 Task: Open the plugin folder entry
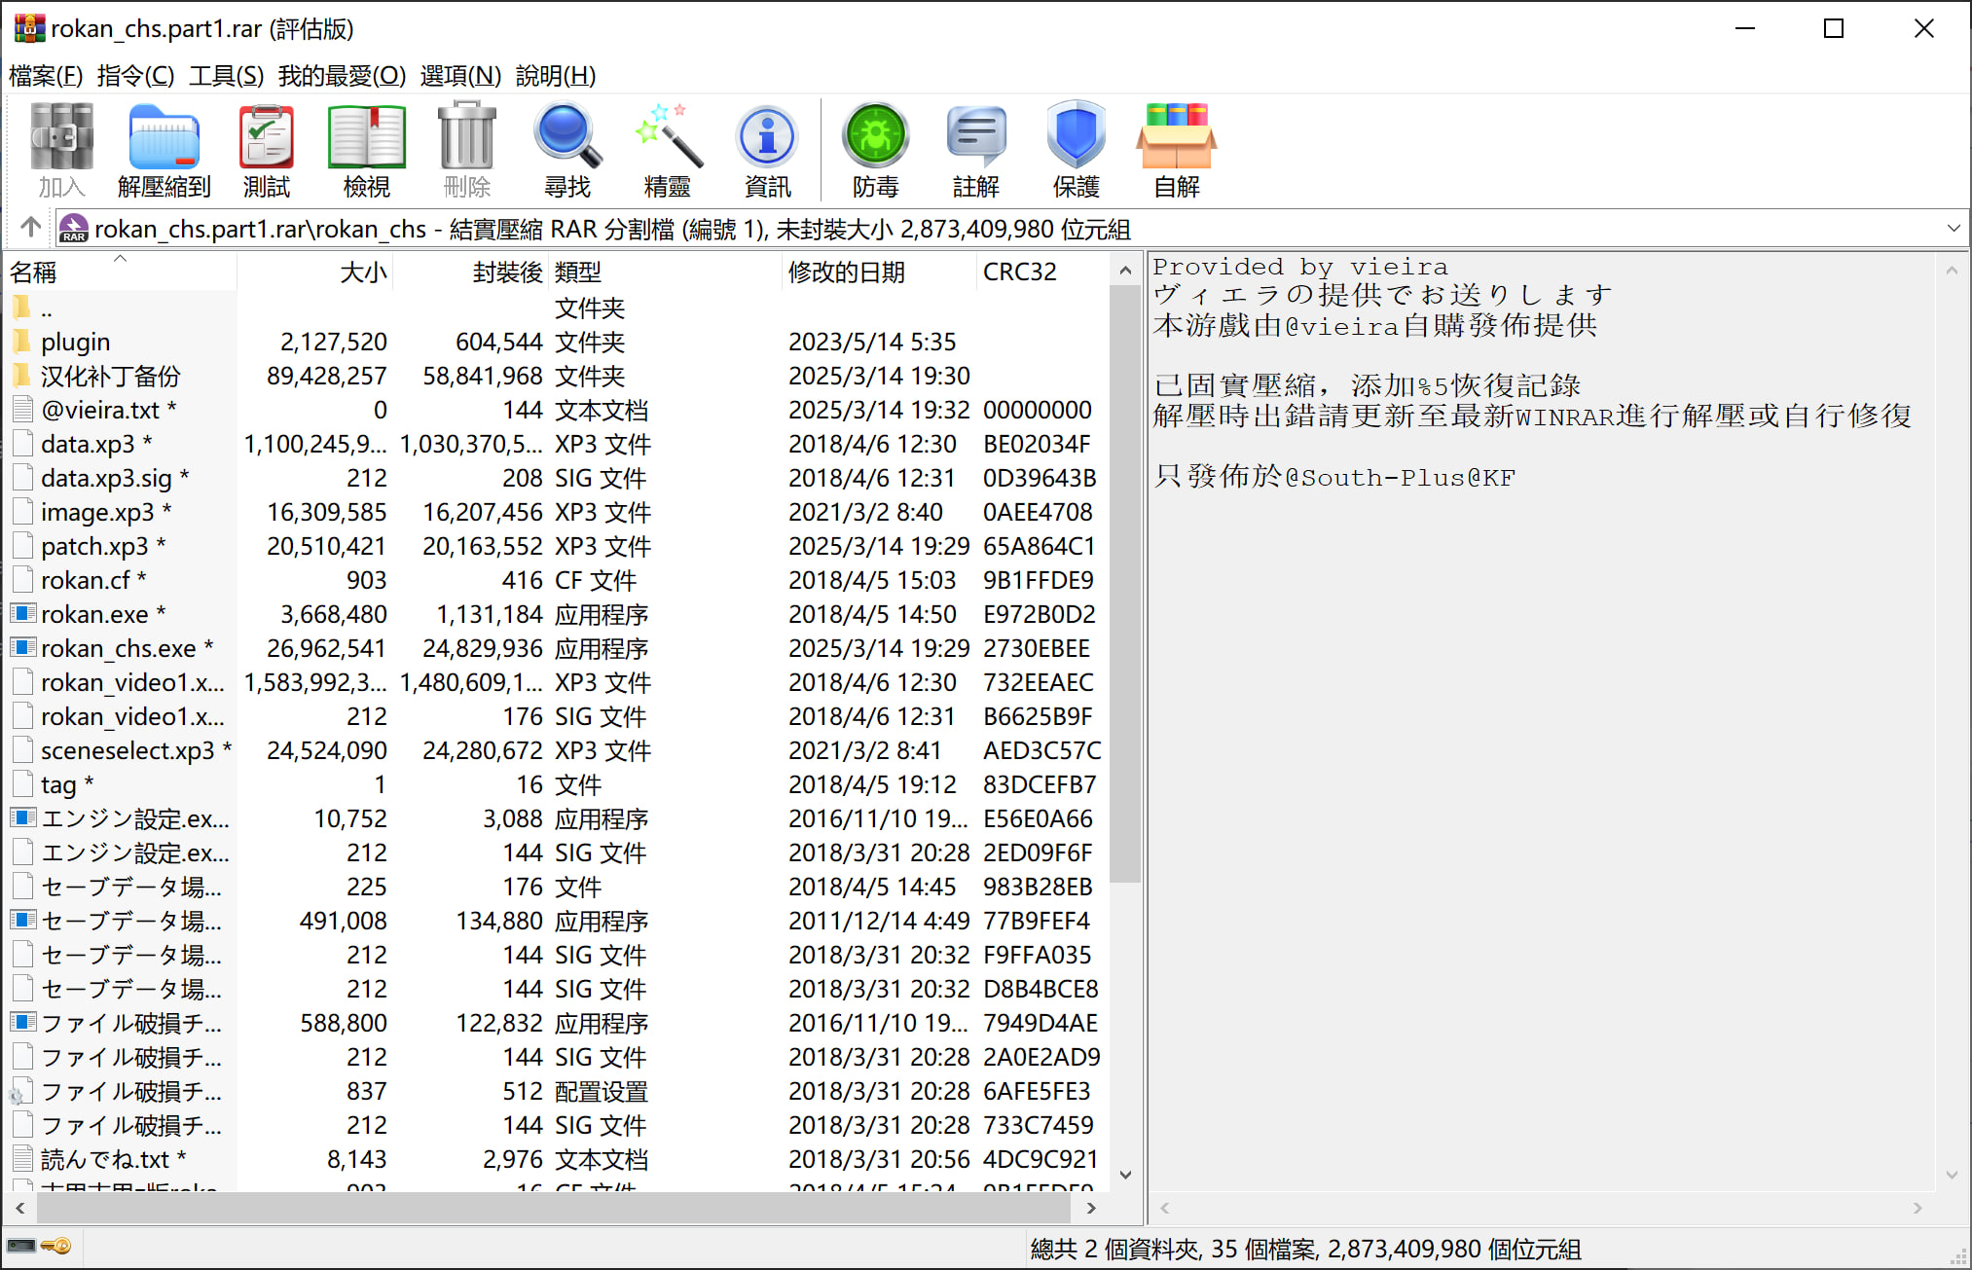[x=75, y=342]
